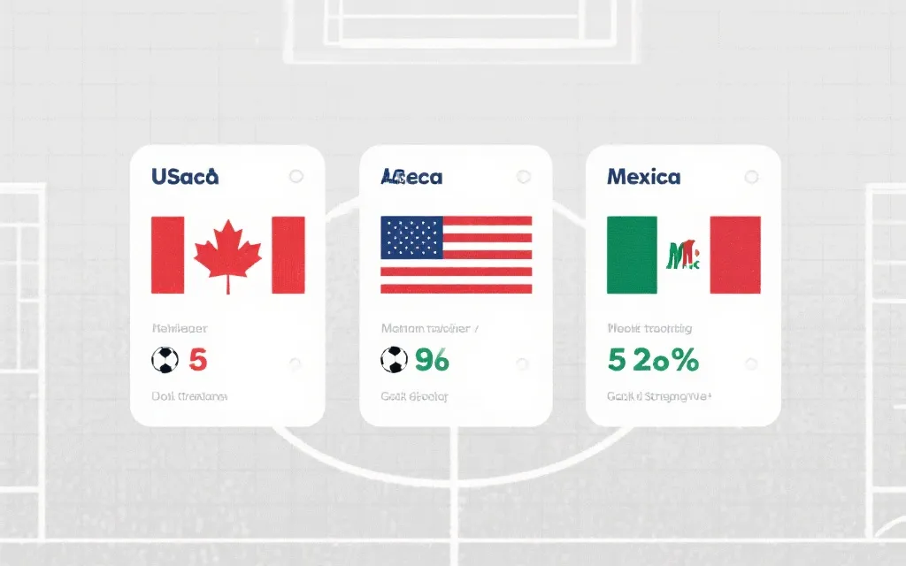Image resolution: width=906 pixels, height=566 pixels.
Task: Select the top radio circle on the US flag card
Action: point(524,177)
